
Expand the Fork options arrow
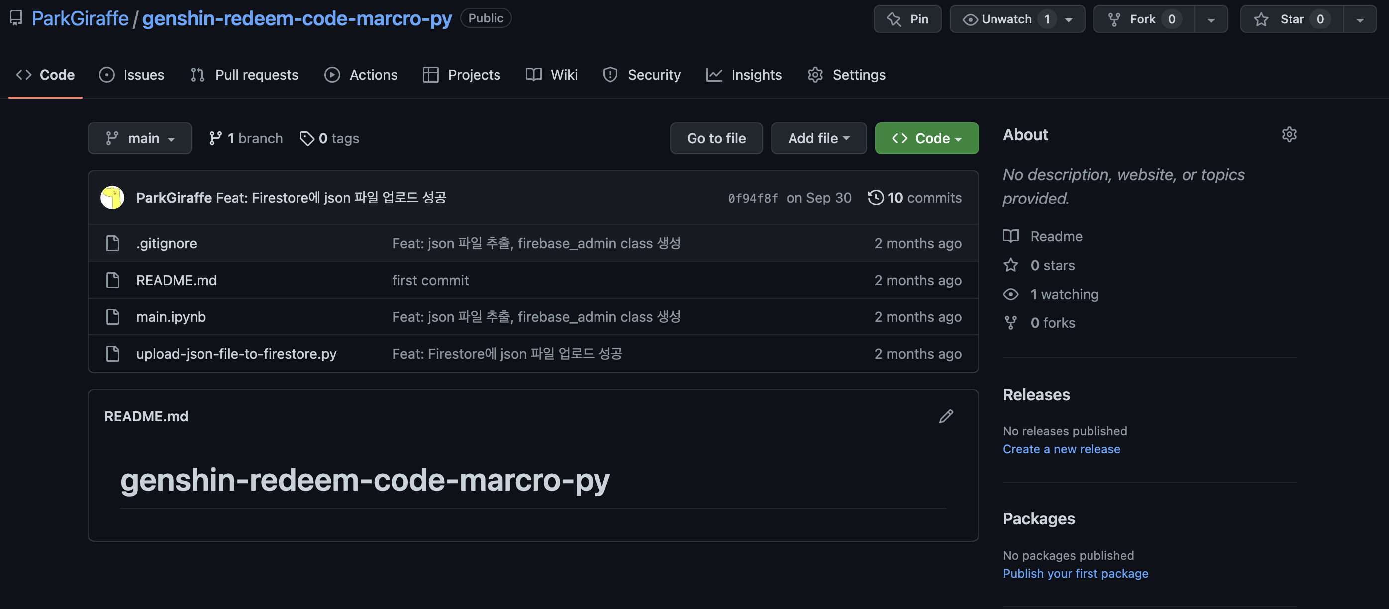coord(1210,20)
